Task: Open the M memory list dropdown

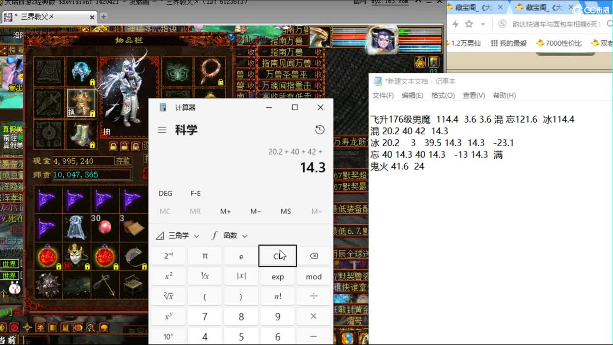Action: click(316, 211)
